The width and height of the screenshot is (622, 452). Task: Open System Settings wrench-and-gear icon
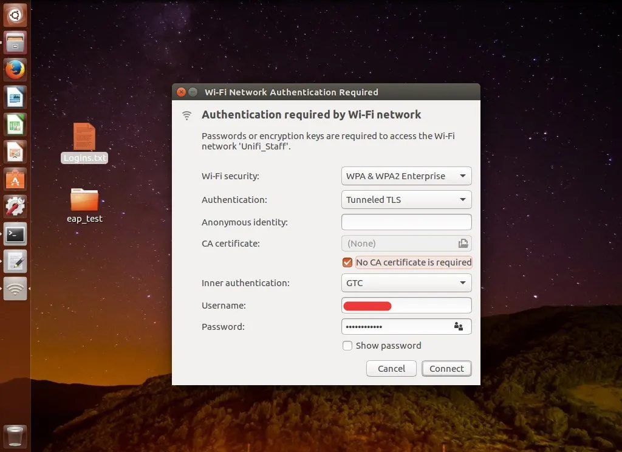point(15,207)
